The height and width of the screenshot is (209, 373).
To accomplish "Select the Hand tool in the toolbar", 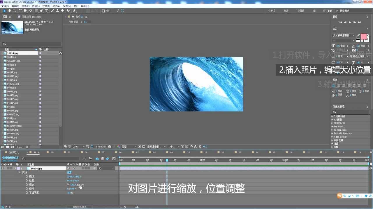I will 9,11.
